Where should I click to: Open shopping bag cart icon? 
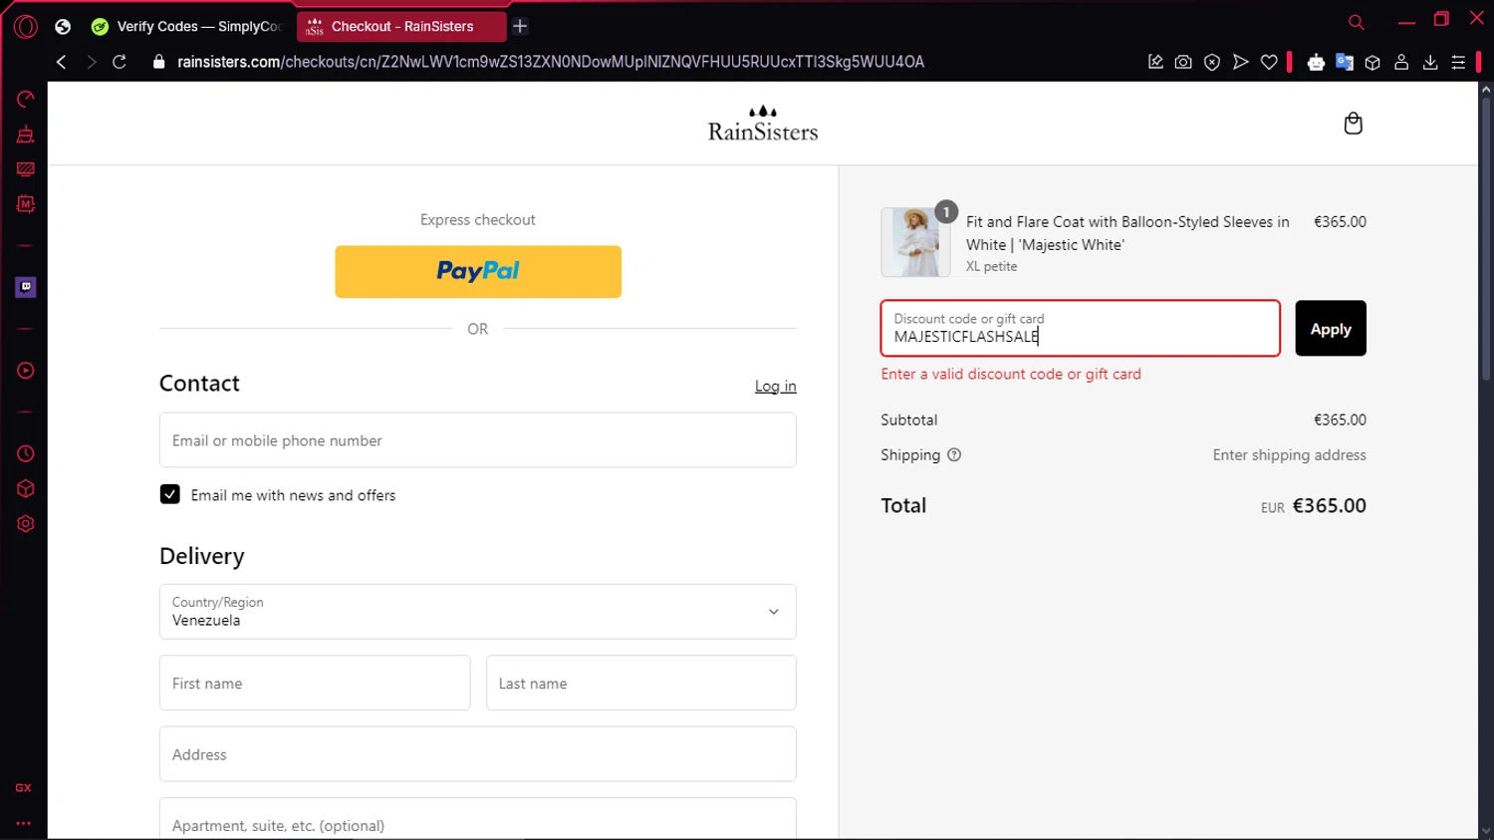1353,124
